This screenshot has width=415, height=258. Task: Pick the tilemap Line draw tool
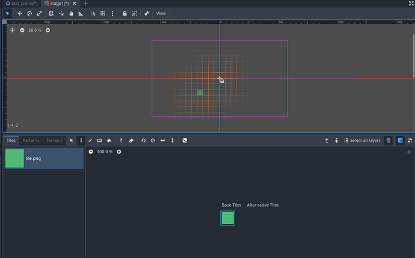pos(90,140)
